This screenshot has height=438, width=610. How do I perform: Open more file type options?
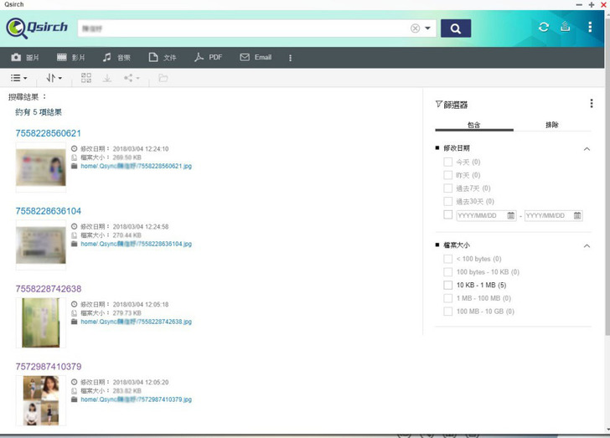pos(290,58)
